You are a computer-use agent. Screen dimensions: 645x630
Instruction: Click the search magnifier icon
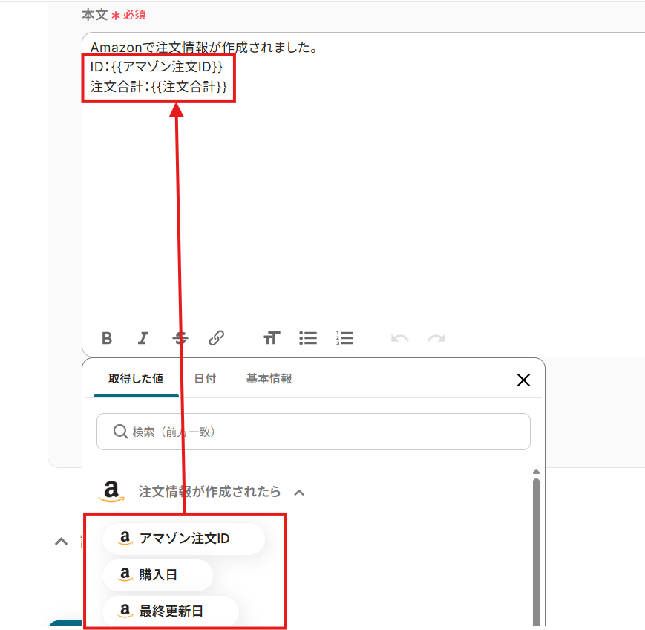pos(120,432)
